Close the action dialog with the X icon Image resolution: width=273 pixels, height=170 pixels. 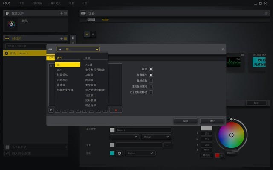223,49
